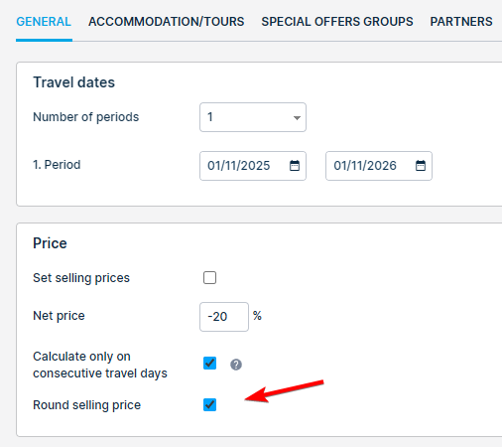Open the Accommodation/Tours tab
Viewport: 502px width, 447px height.
tap(167, 22)
